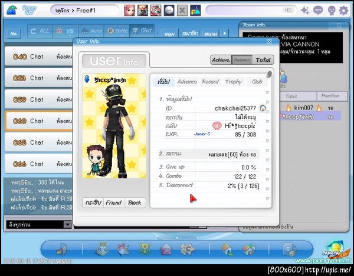Select room 066 Chat row
The height and width of the screenshot is (276, 354).
coord(39,164)
